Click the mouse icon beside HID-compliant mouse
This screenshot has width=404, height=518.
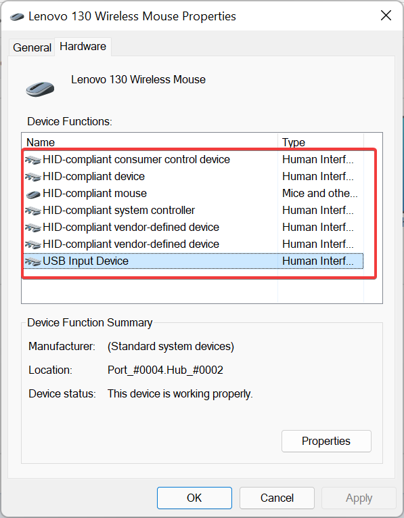pyautogui.click(x=33, y=194)
